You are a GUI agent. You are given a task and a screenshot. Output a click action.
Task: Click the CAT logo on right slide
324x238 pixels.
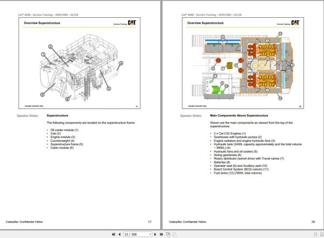tap(295, 23)
